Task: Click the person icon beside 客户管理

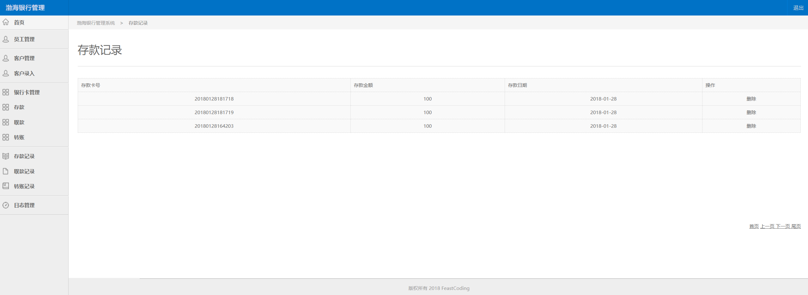Action: pos(6,58)
